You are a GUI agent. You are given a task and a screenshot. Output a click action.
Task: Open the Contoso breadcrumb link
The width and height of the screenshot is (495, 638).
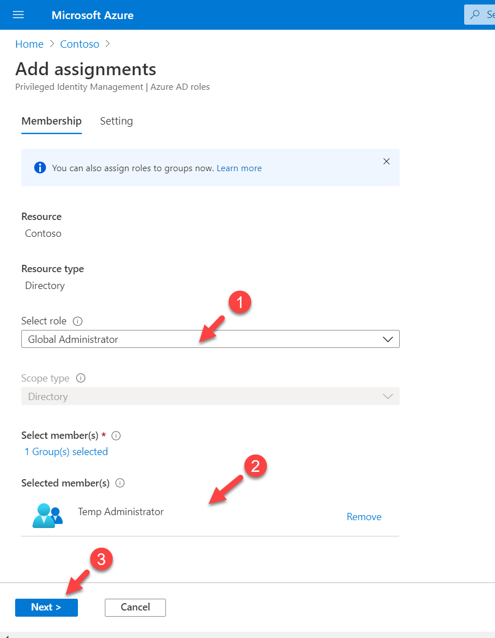click(x=80, y=44)
